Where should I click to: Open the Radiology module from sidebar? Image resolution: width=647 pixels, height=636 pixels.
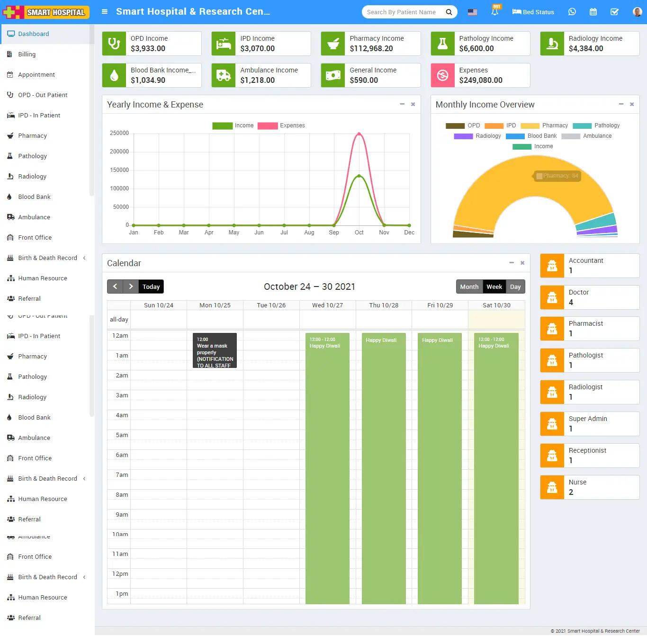point(32,176)
